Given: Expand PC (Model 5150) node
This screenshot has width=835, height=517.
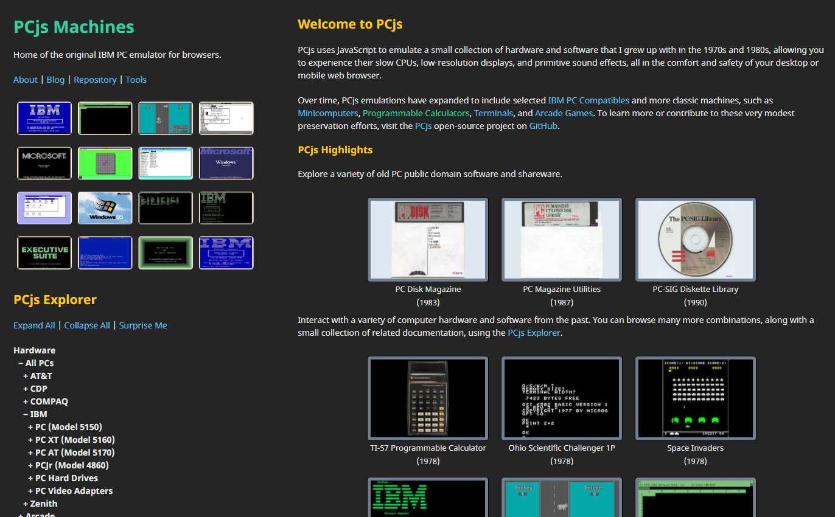Looking at the screenshot, I should click(65, 427).
